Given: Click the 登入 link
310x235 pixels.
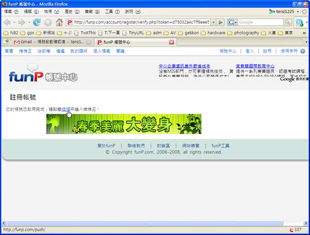Looking at the screenshot, I should click(249, 51).
